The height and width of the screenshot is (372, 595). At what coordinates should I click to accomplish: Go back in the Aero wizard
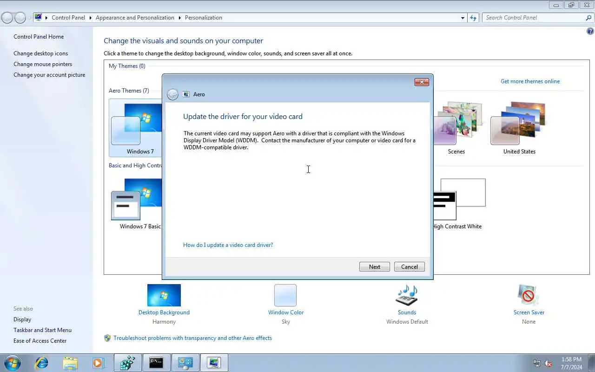(172, 94)
